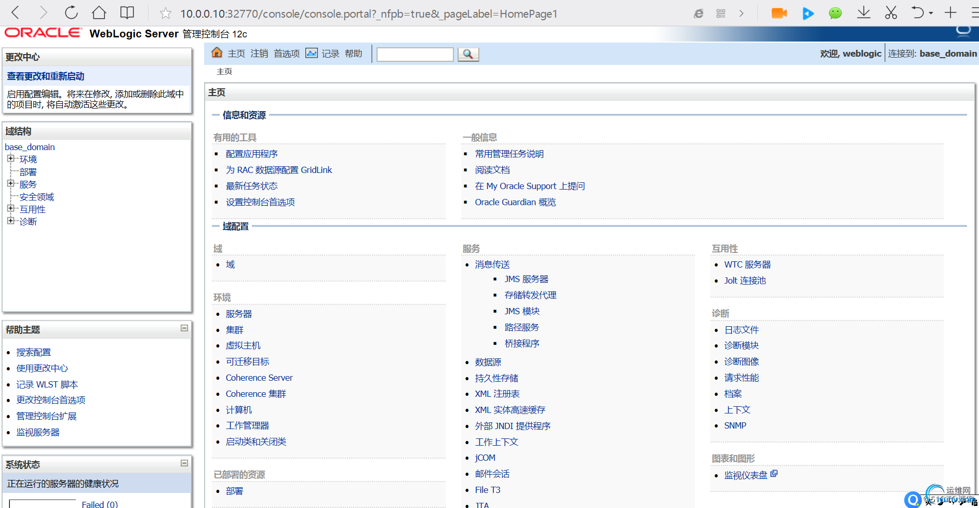Open 为 RAC 数据源配置 GridLink

tap(279, 170)
